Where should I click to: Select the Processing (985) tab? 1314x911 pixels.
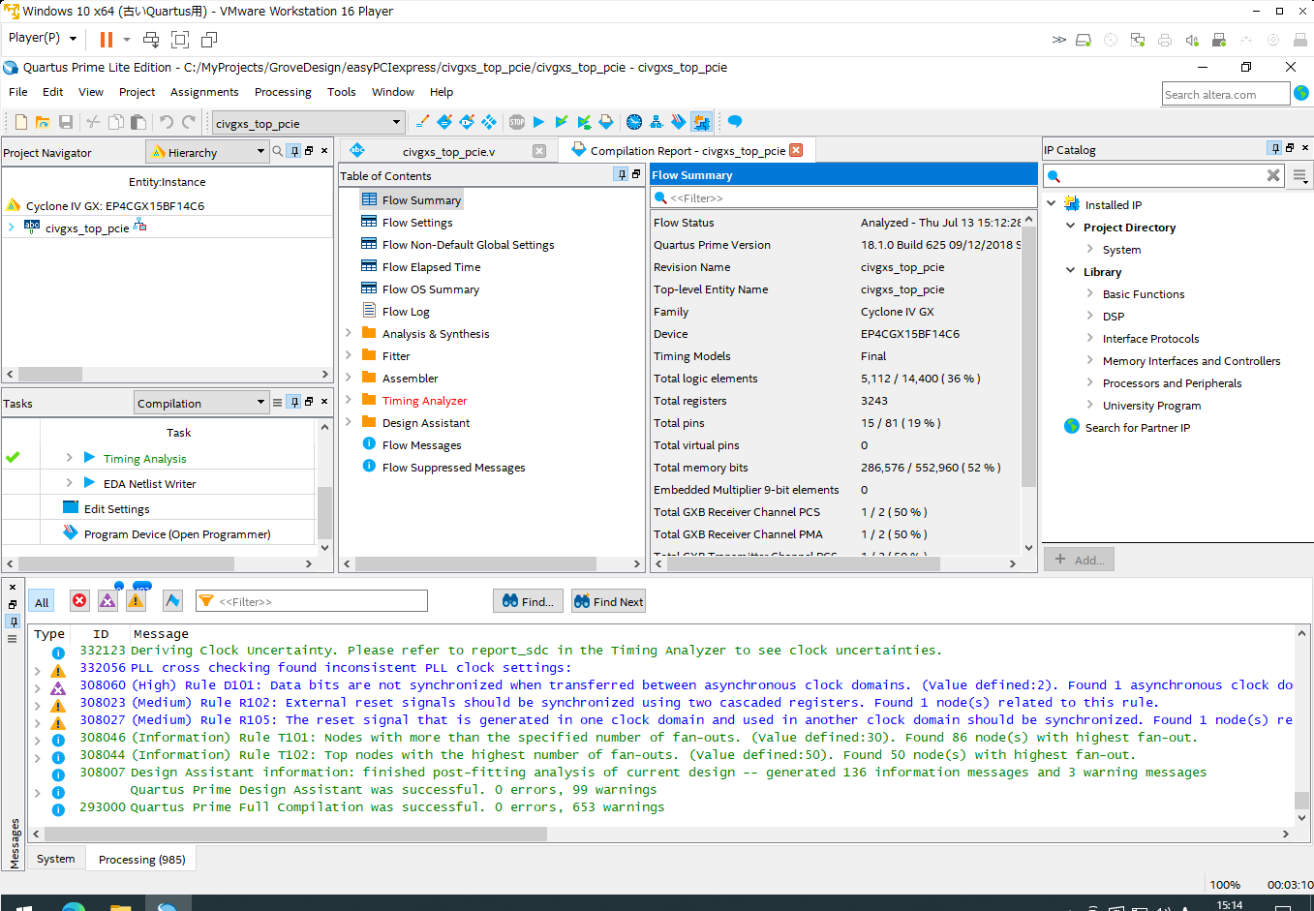click(x=141, y=859)
